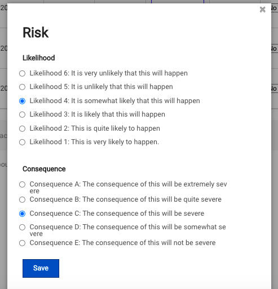Save the risk assessment
The height and width of the screenshot is (289, 278).
click(41, 268)
